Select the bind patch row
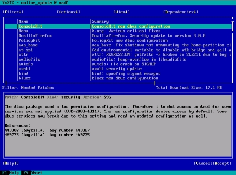 (x=118, y=74)
